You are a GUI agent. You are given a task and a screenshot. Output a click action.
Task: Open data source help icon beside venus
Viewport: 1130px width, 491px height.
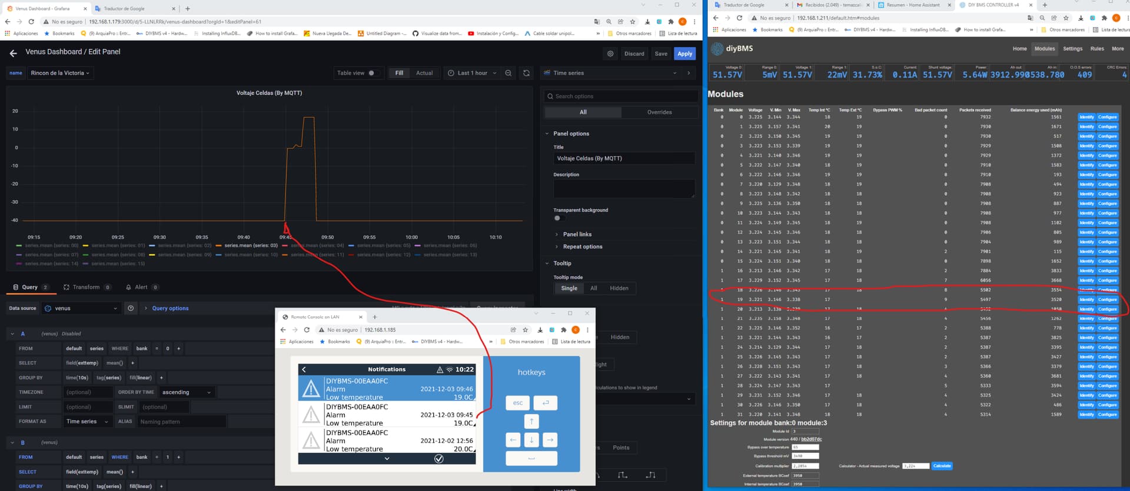[131, 308]
